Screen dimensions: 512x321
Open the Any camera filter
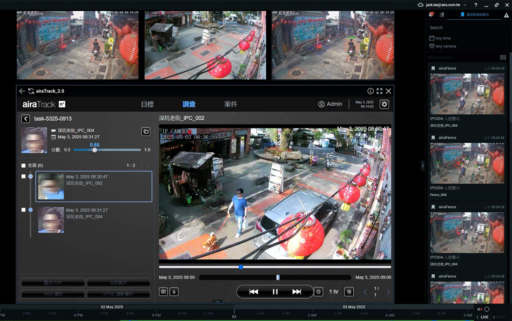(445, 46)
